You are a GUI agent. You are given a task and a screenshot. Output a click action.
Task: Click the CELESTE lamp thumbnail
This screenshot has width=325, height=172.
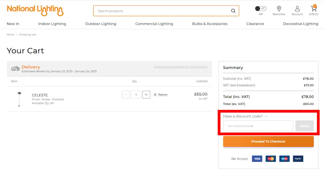(x=19, y=99)
